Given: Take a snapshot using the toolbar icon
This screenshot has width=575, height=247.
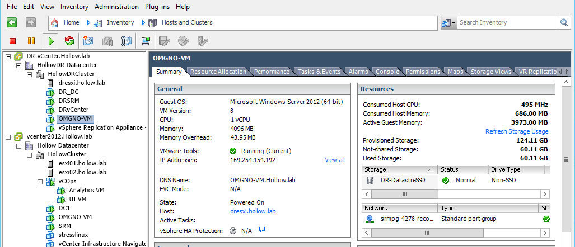Looking at the screenshot, I should click(x=88, y=41).
